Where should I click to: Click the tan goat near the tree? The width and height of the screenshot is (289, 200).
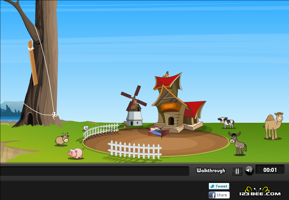(x=62, y=139)
